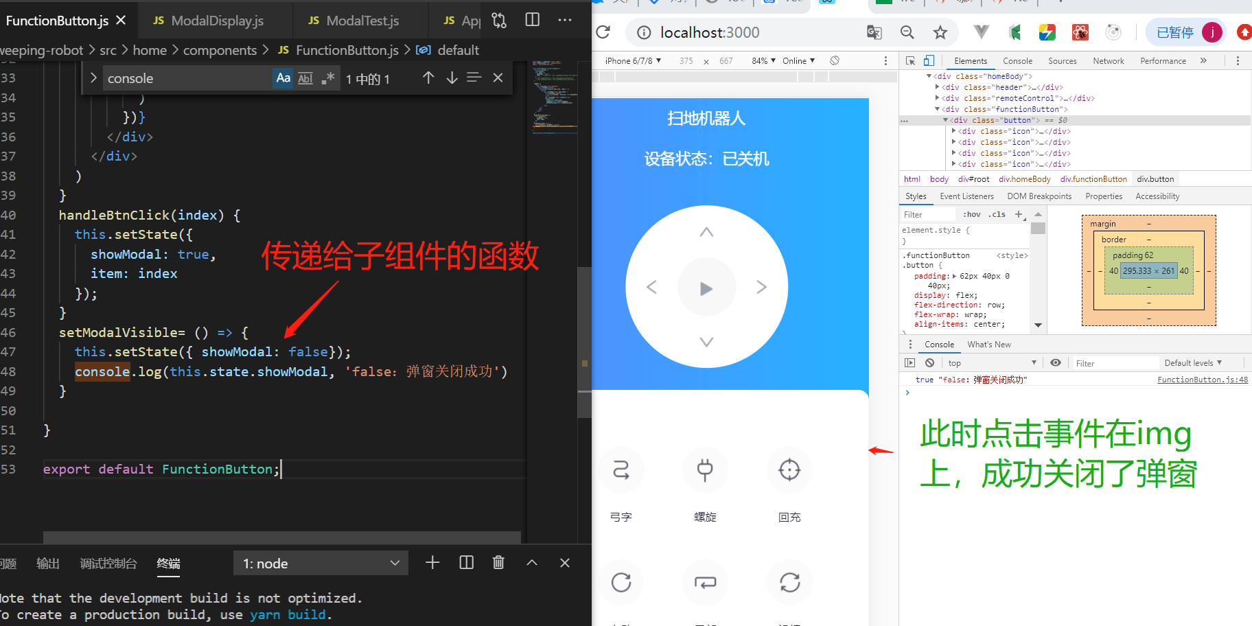1252x626 pixels.
Task: Create a new terminal
Action: pyautogui.click(x=432, y=563)
